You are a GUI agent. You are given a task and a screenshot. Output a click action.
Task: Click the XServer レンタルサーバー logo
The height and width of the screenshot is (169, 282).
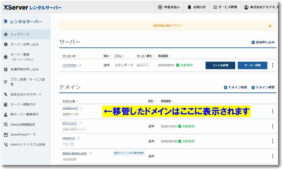pyautogui.click(x=33, y=7)
